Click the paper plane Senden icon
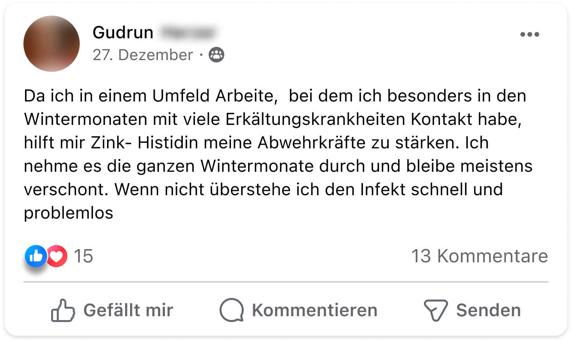The image size is (572, 342). 435,310
